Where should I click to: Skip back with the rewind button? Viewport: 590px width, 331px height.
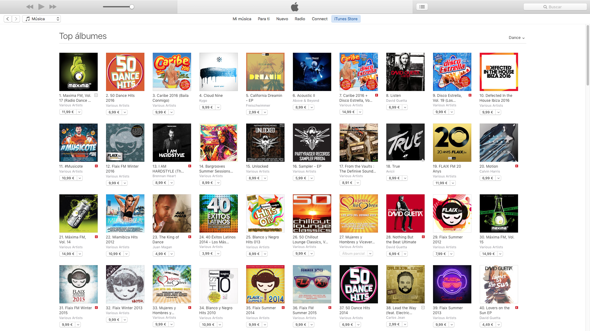(30, 7)
